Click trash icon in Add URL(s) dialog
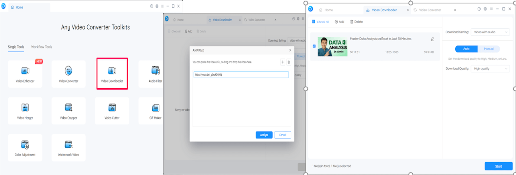Image resolution: width=516 pixels, height=175 pixels. point(289,62)
